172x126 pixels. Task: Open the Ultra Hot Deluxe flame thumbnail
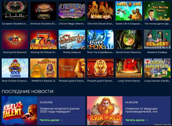[100, 11]
